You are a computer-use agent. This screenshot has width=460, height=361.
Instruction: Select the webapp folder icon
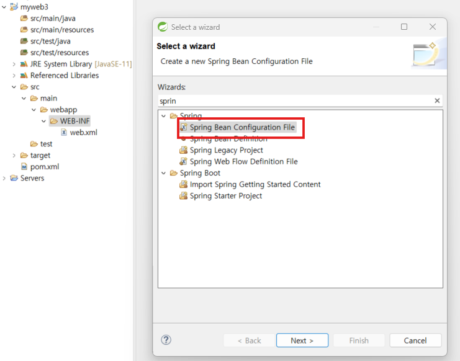(x=44, y=110)
